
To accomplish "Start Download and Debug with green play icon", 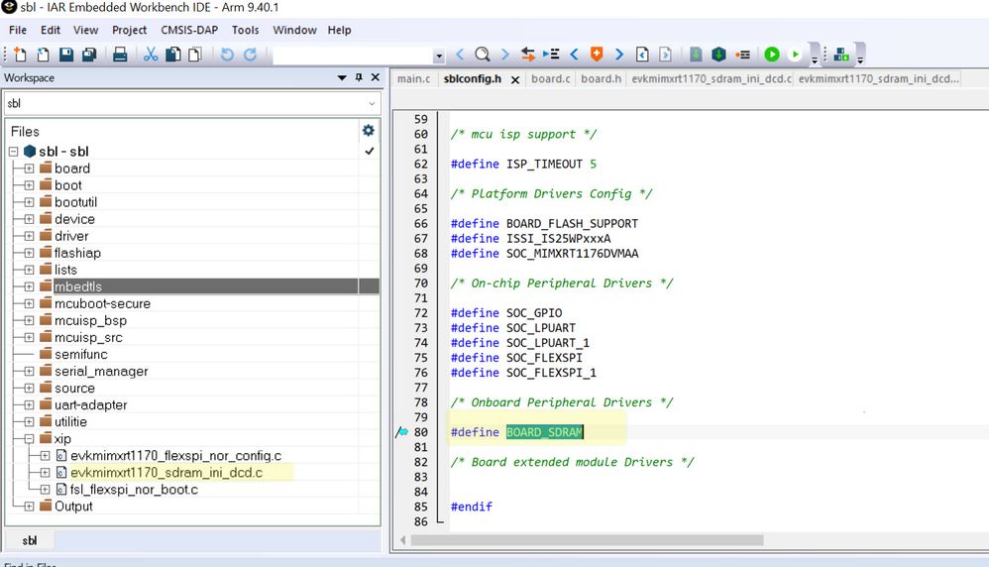I will [x=771, y=55].
